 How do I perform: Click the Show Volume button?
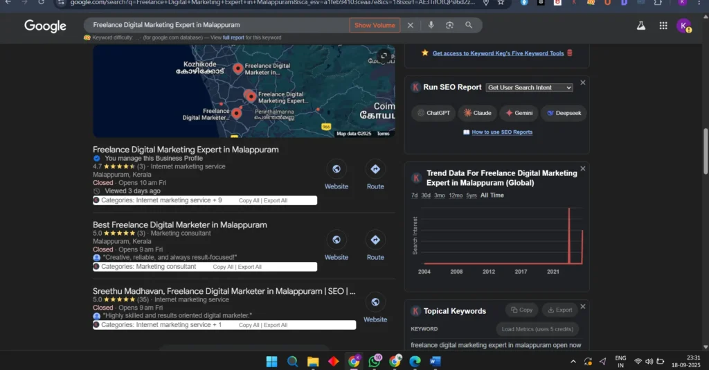coord(375,26)
